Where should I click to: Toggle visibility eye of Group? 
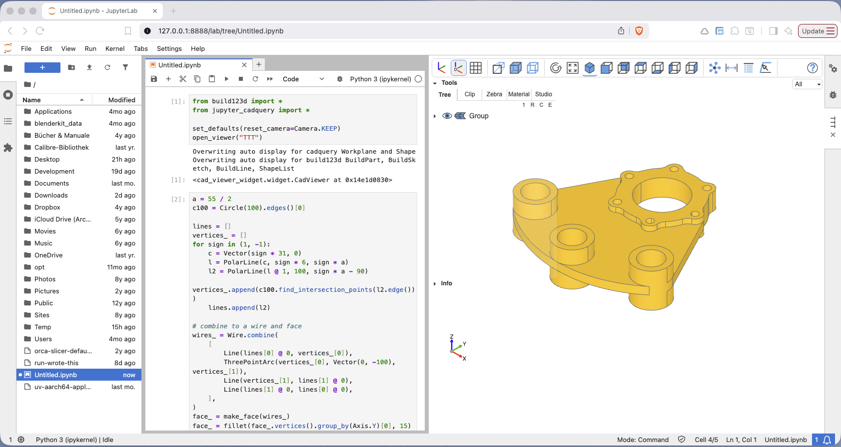point(447,116)
